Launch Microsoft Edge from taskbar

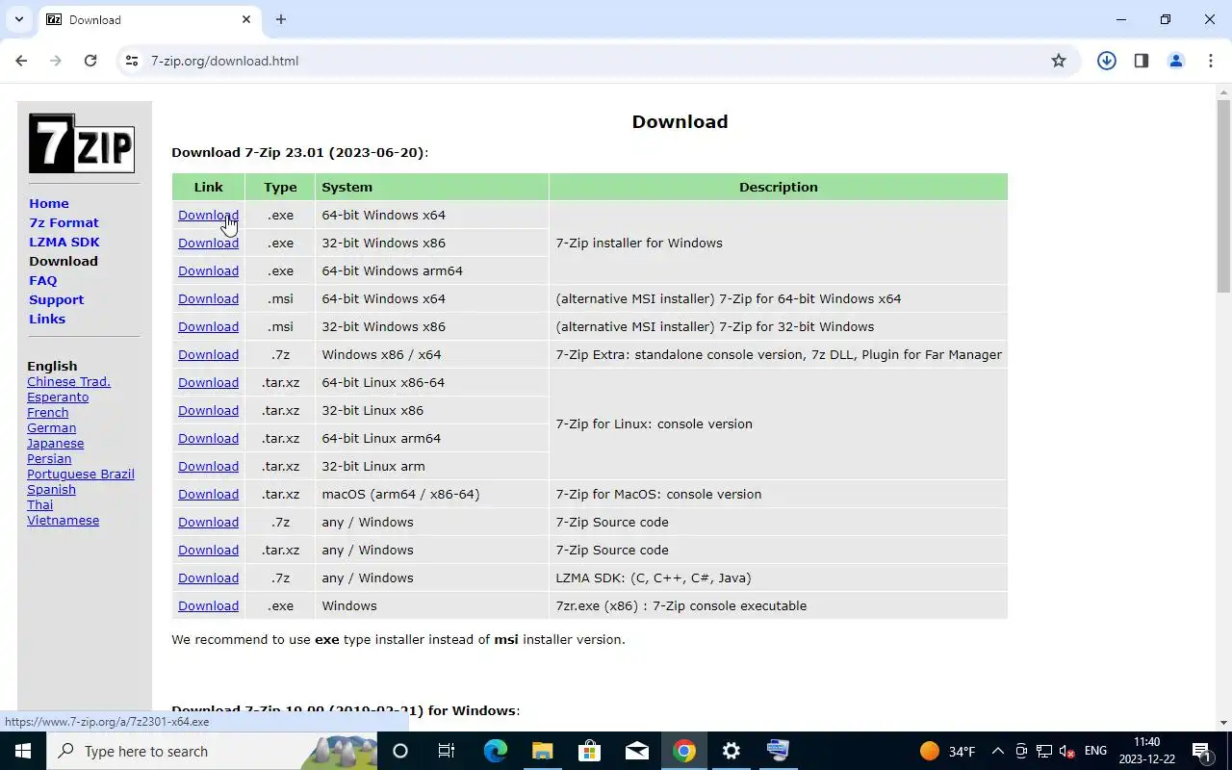(495, 751)
